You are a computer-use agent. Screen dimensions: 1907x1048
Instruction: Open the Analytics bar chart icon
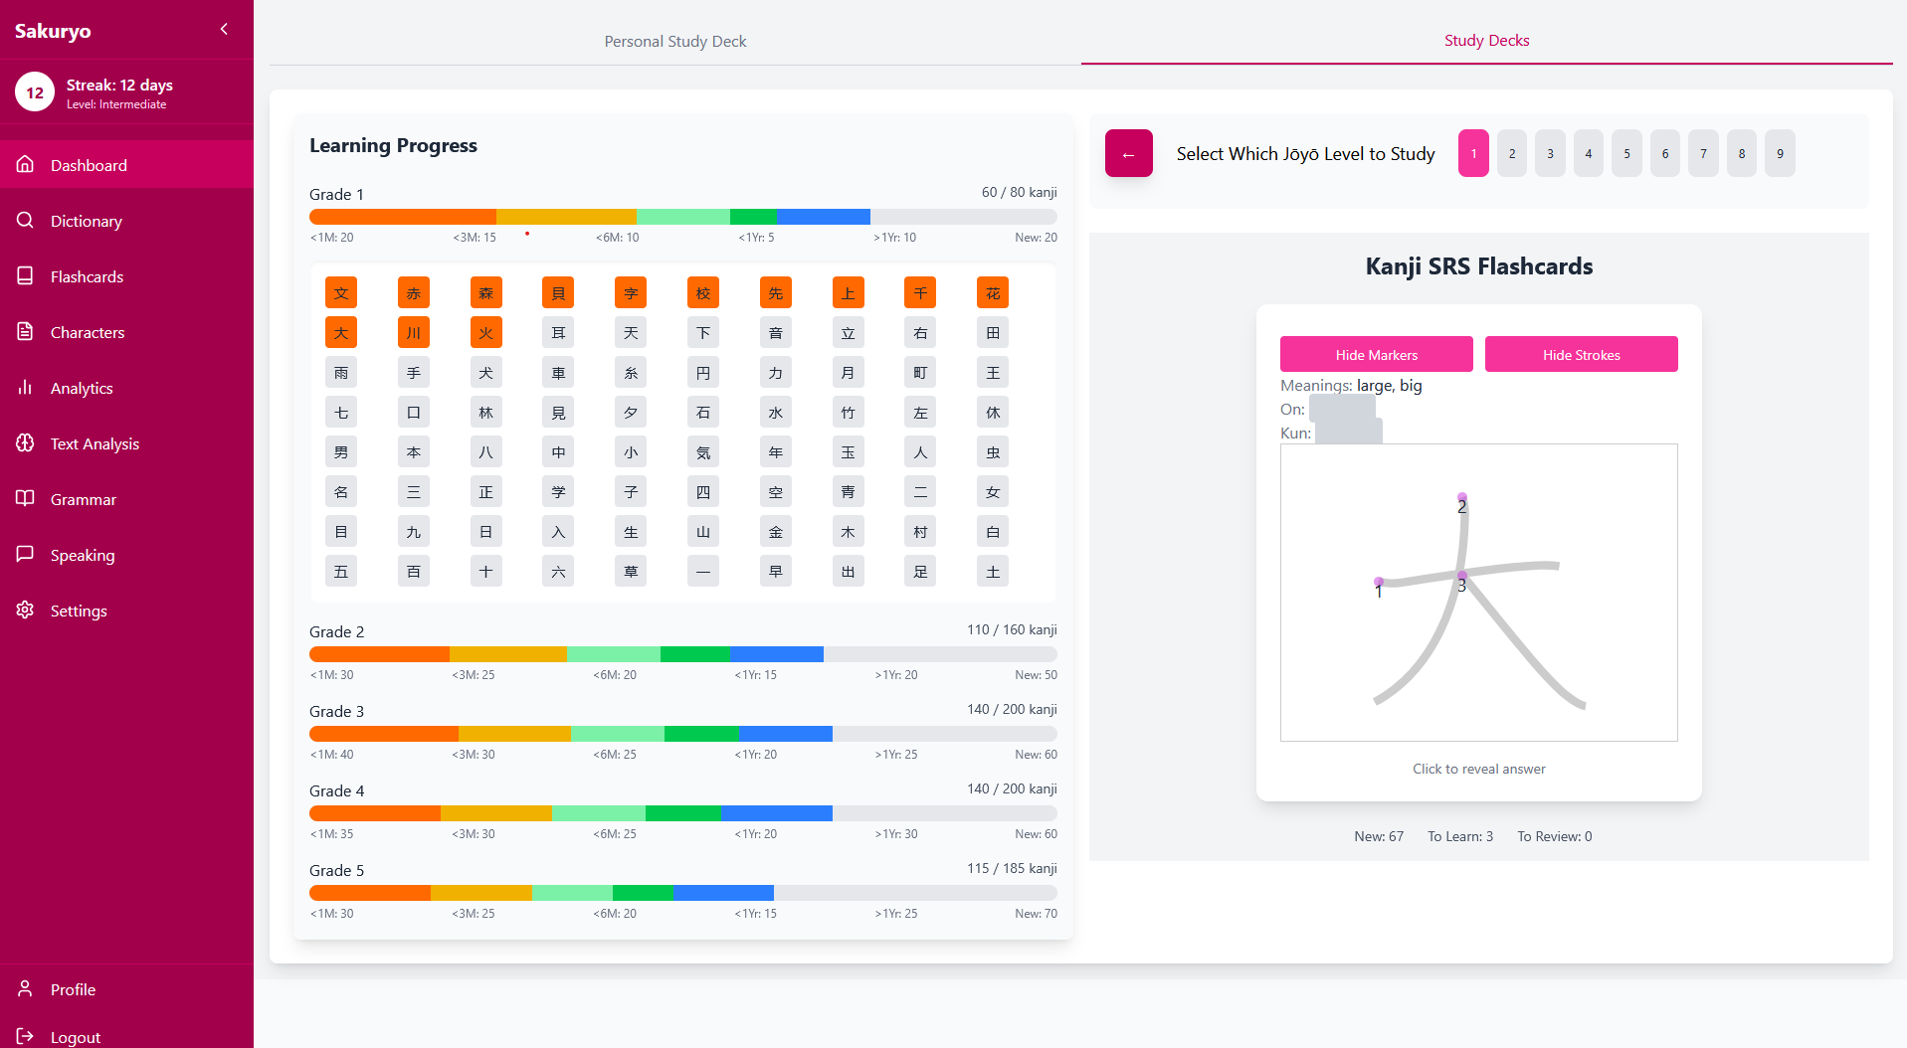(26, 388)
